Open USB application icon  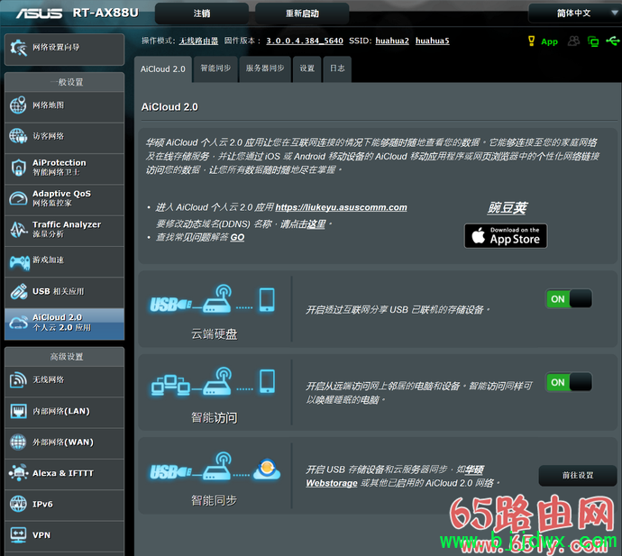[19, 291]
